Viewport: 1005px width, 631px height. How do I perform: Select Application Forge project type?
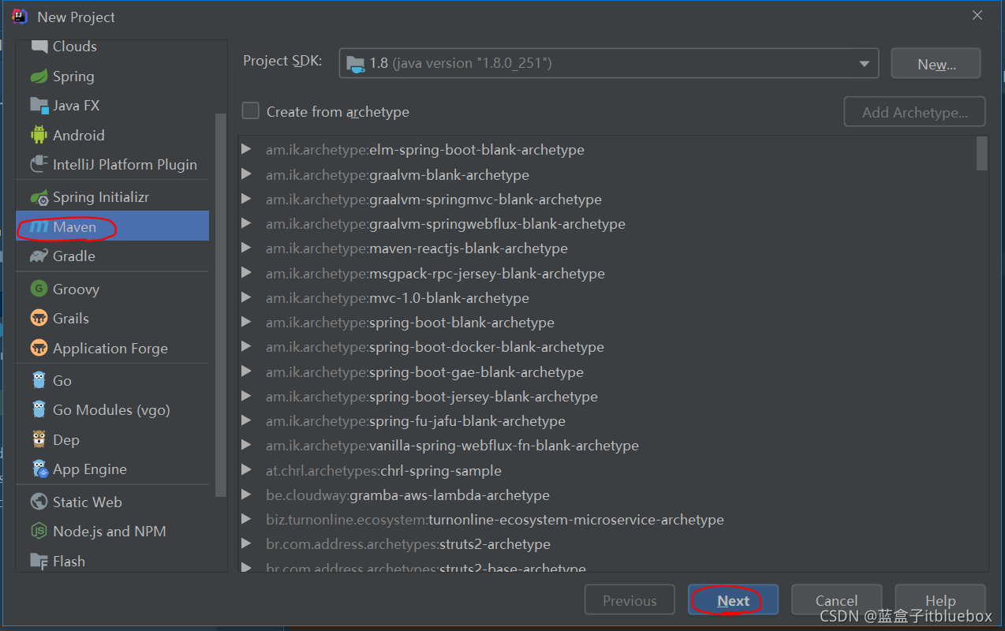(113, 348)
